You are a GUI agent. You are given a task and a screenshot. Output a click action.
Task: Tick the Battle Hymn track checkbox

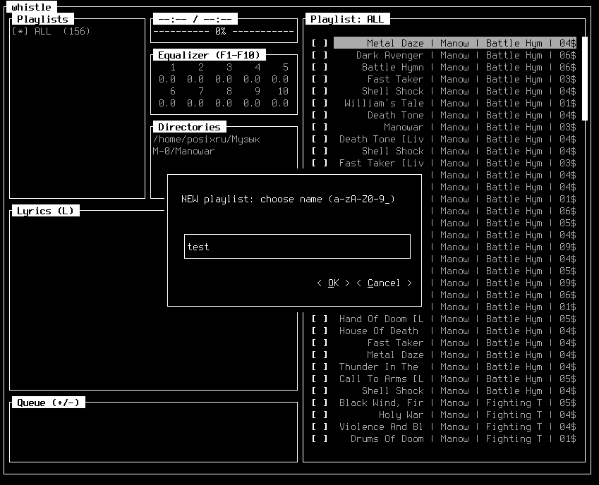pos(320,67)
